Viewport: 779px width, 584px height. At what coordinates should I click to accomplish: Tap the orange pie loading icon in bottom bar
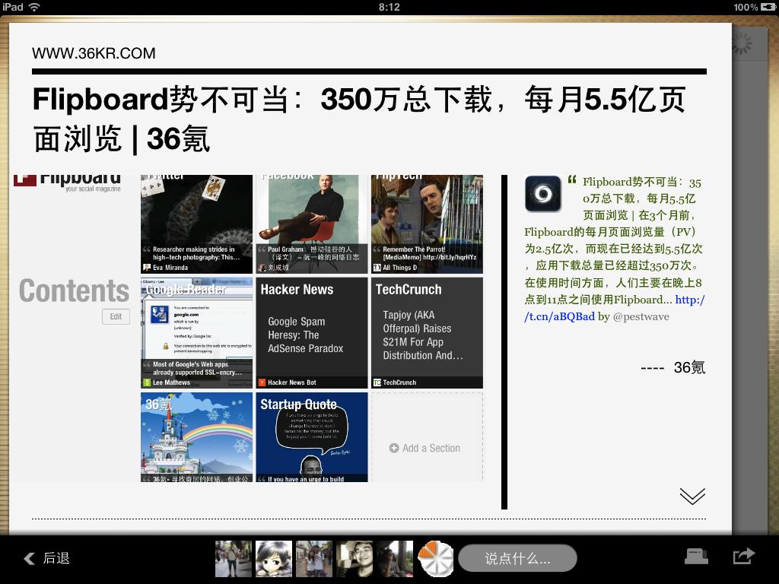(x=436, y=559)
